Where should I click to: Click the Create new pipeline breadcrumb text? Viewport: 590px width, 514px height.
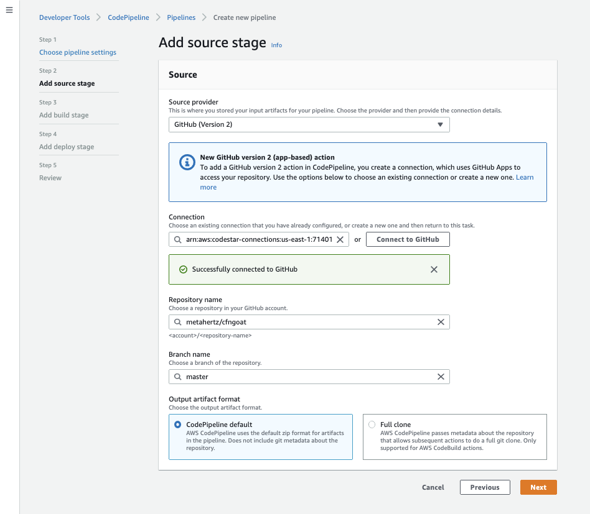click(245, 17)
